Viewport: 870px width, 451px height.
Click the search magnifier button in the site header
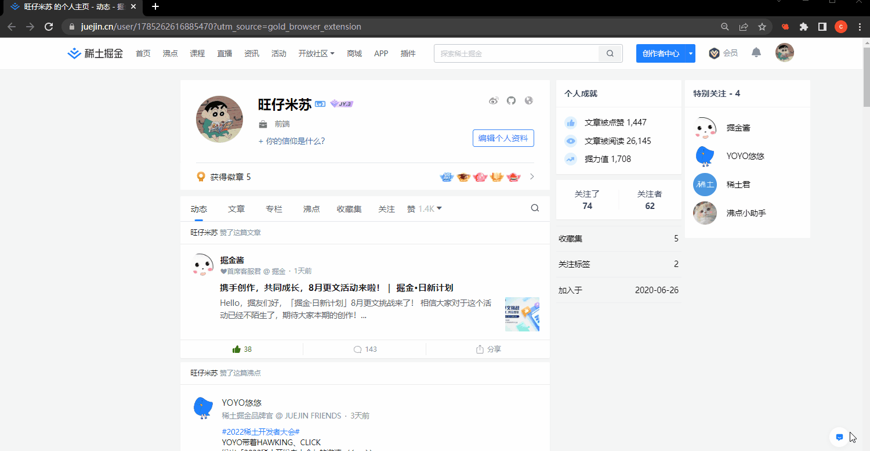(610, 53)
